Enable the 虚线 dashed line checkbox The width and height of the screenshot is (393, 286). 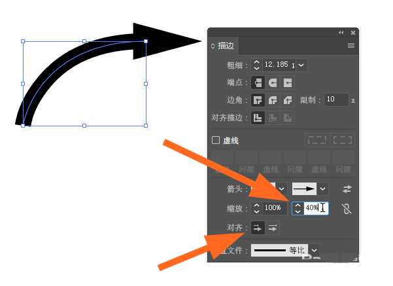point(216,140)
